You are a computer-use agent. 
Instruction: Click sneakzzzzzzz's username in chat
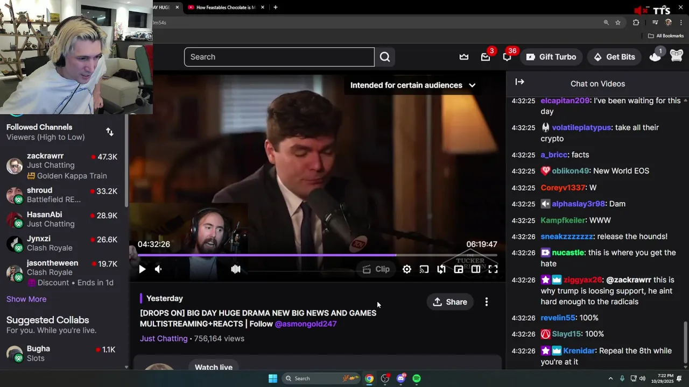(566, 236)
